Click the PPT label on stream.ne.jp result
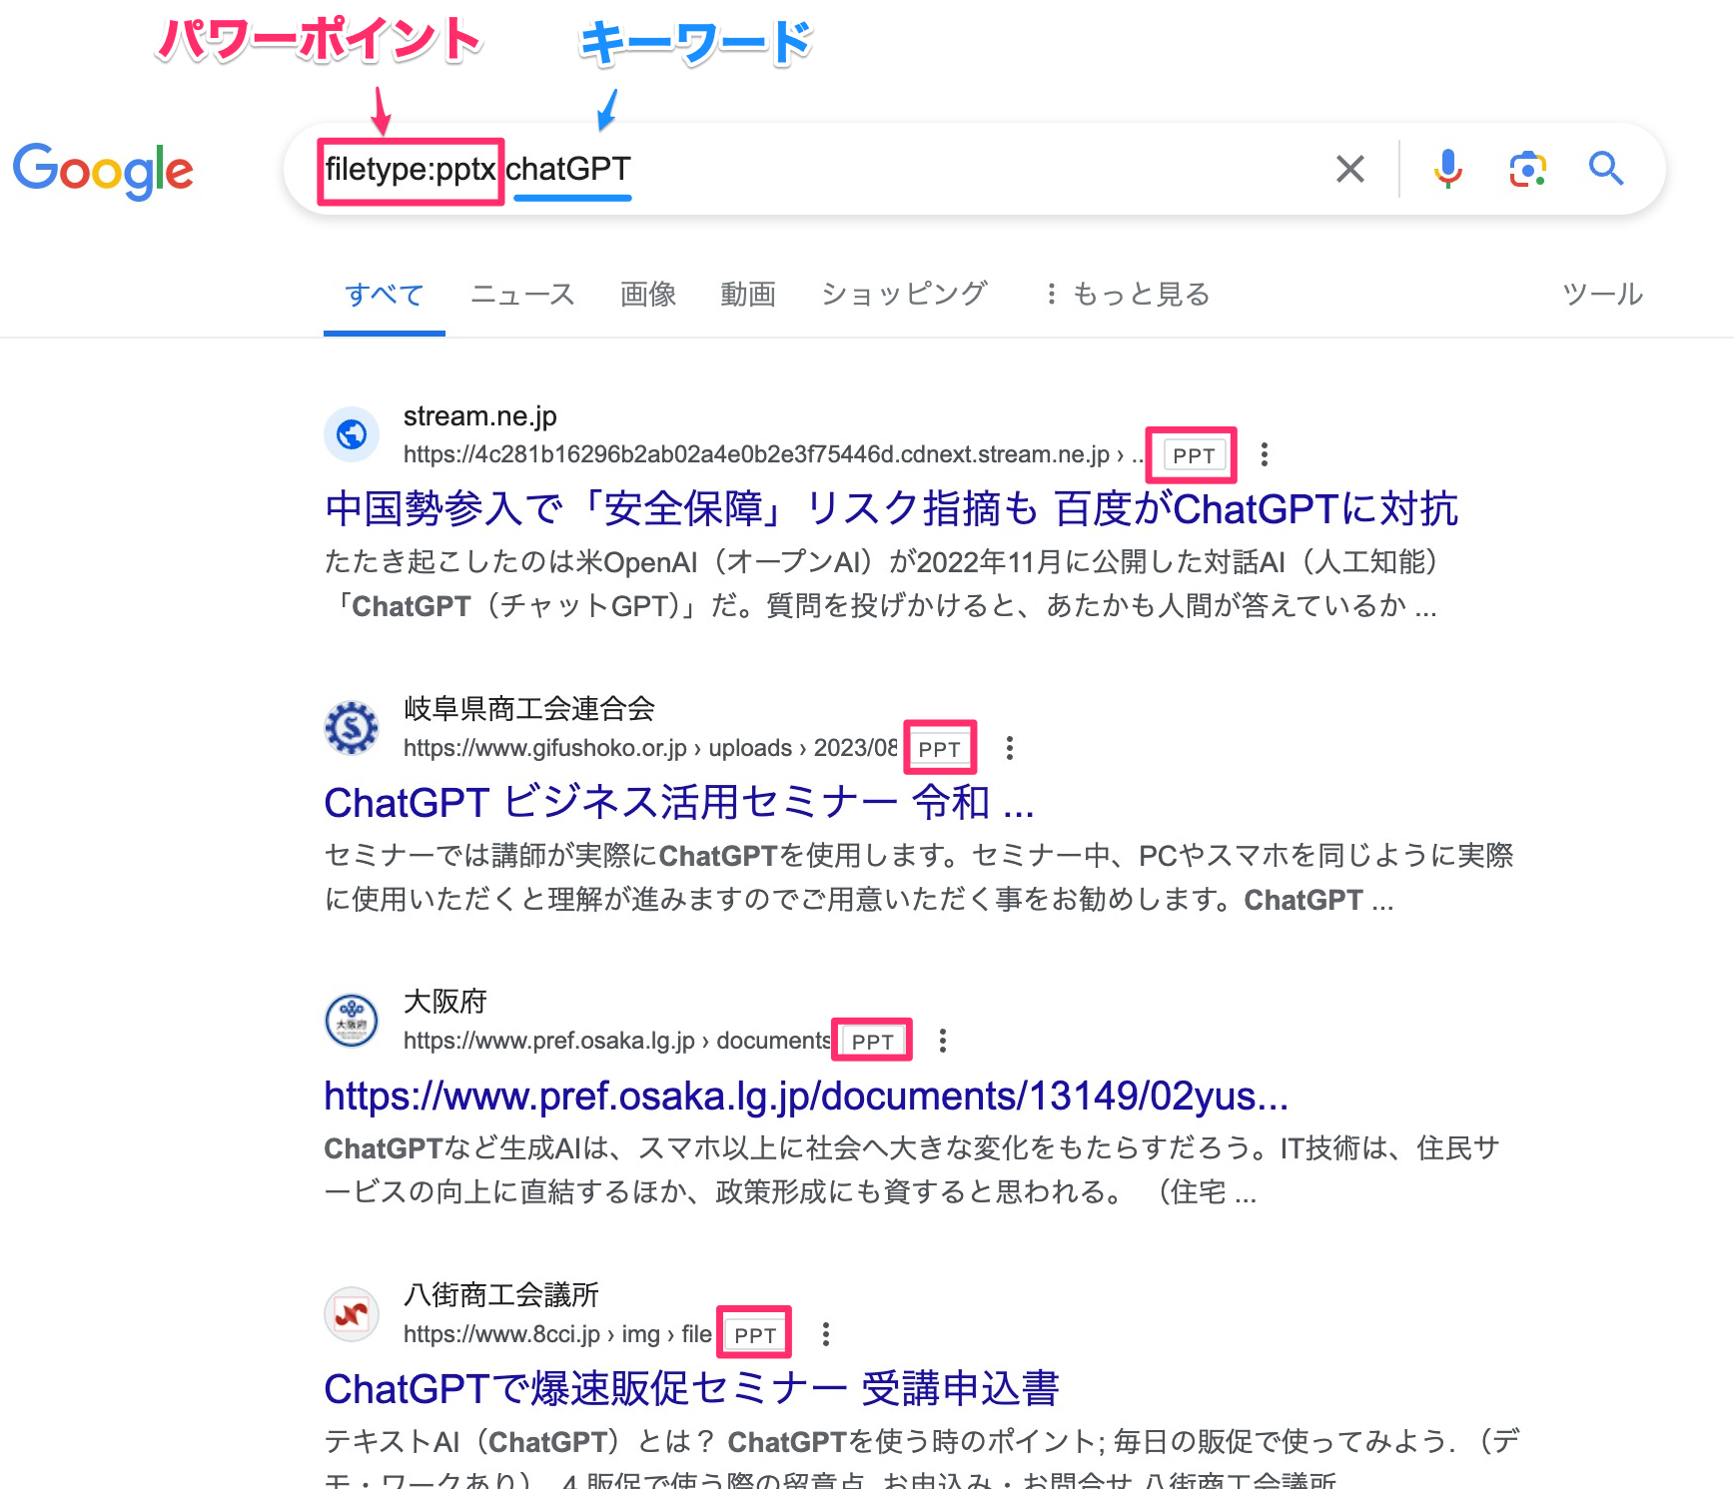Image resolution: width=1734 pixels, height=1489 pixels. [1194, 455]
